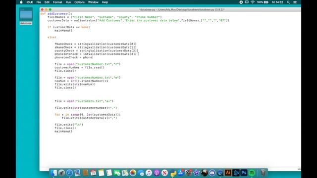Click the 'phoneIntCheck = intValidation' line

tap(96, 54)
